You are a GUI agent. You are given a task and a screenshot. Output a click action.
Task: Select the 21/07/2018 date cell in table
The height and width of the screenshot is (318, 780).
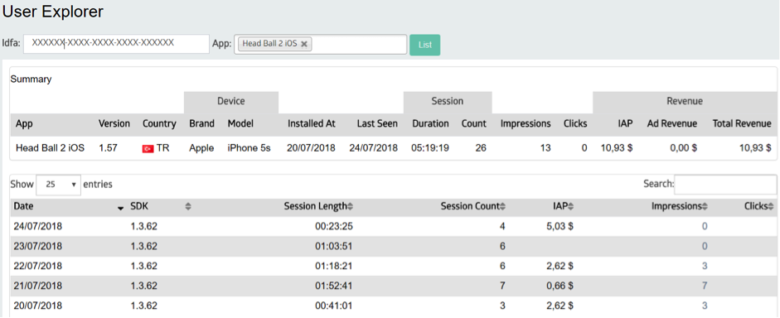(x=38, y=286)
